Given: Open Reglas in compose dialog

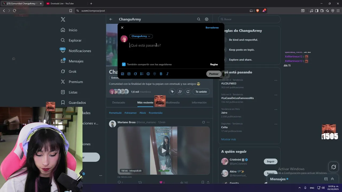Looking at the screenshot, I should 214,65.
